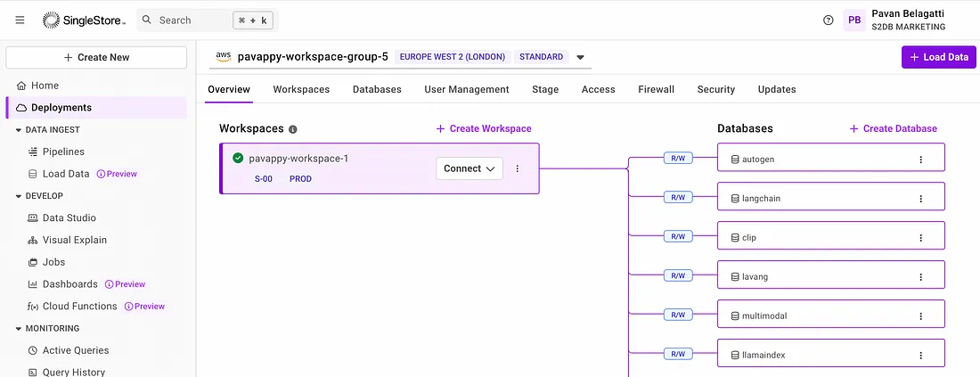Expand the workspace group selector arrow
The width and height of the screenshot is (980, 377).
(x=580, y=57)
